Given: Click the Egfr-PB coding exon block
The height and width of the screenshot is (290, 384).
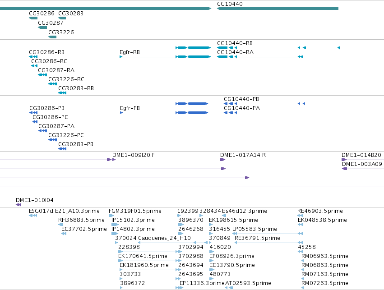Looking at the screenshot, I should coord(198,113).
